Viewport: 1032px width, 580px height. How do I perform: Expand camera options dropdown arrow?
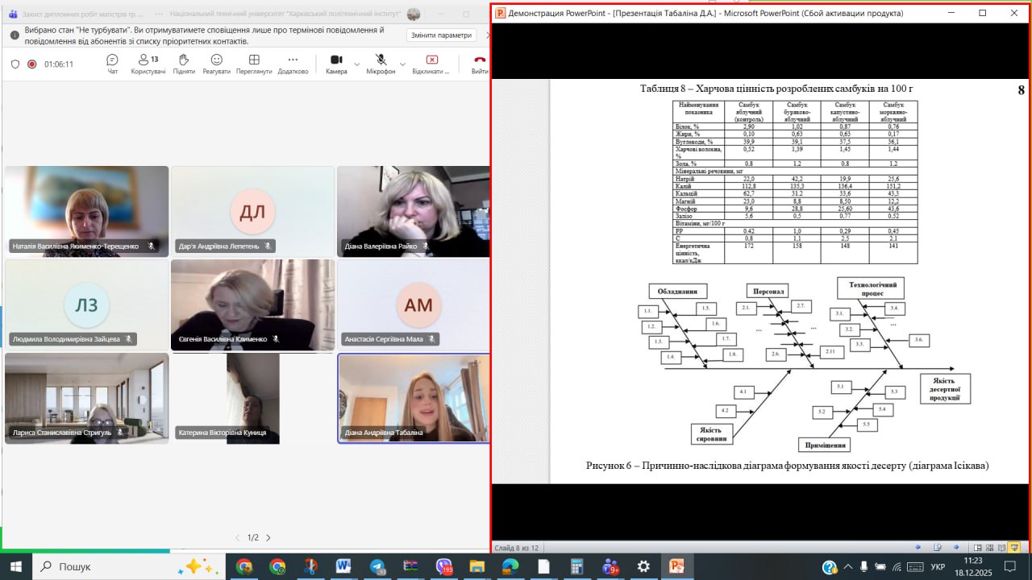[357, 64]
